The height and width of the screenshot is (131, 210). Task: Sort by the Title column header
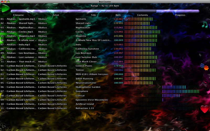pyautogui.click(x=93, y=15)
